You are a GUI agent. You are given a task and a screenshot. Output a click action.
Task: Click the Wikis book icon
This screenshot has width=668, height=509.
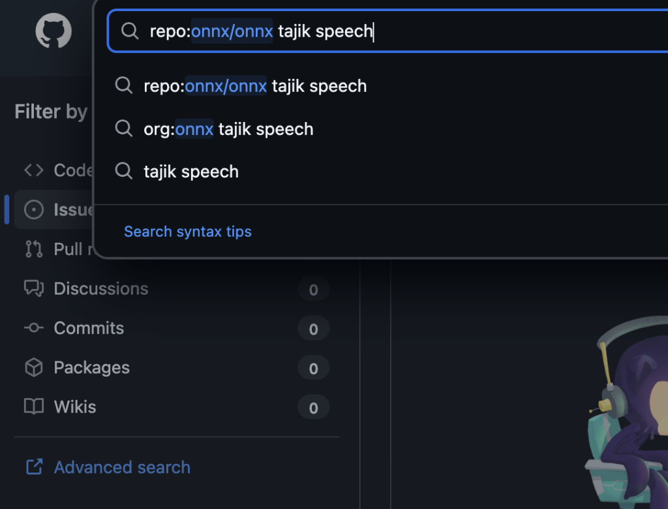point(34,407)
